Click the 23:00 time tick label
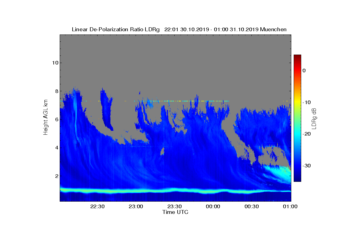This screenshot has height=240, width=360. [x=136, y=206]
